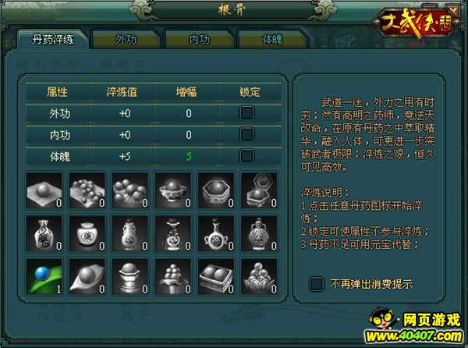
Task: Choose the open hexagonal case with pill
Action: click(259, 190)
